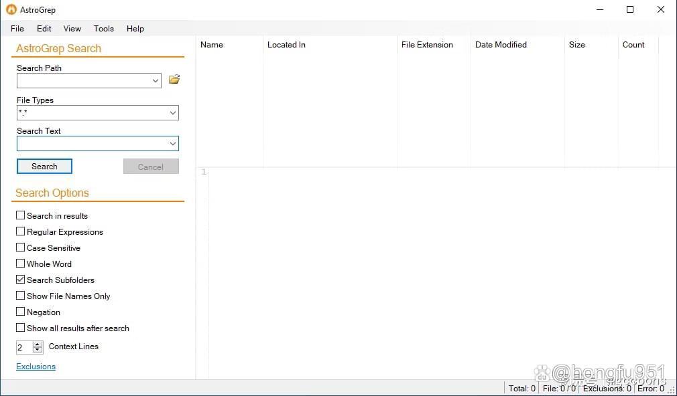
Task: Open the File Types dropdown arrow
Action: (173, 113)
